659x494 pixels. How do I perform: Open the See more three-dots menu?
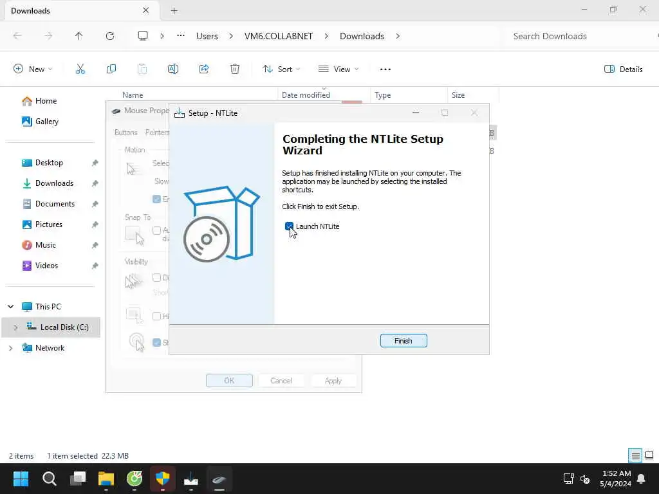(x=385, y=69)
